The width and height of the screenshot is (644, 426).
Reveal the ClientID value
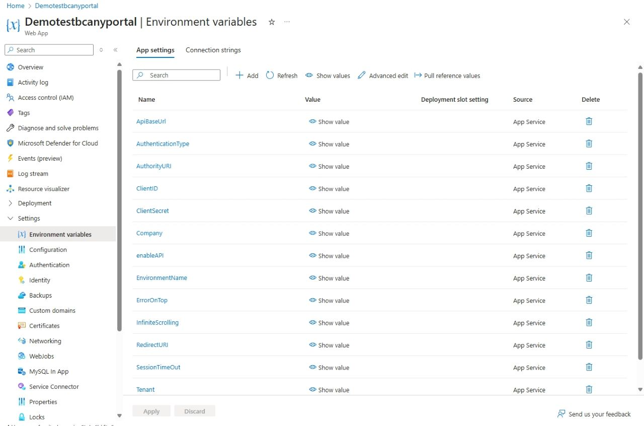(329, 189)
